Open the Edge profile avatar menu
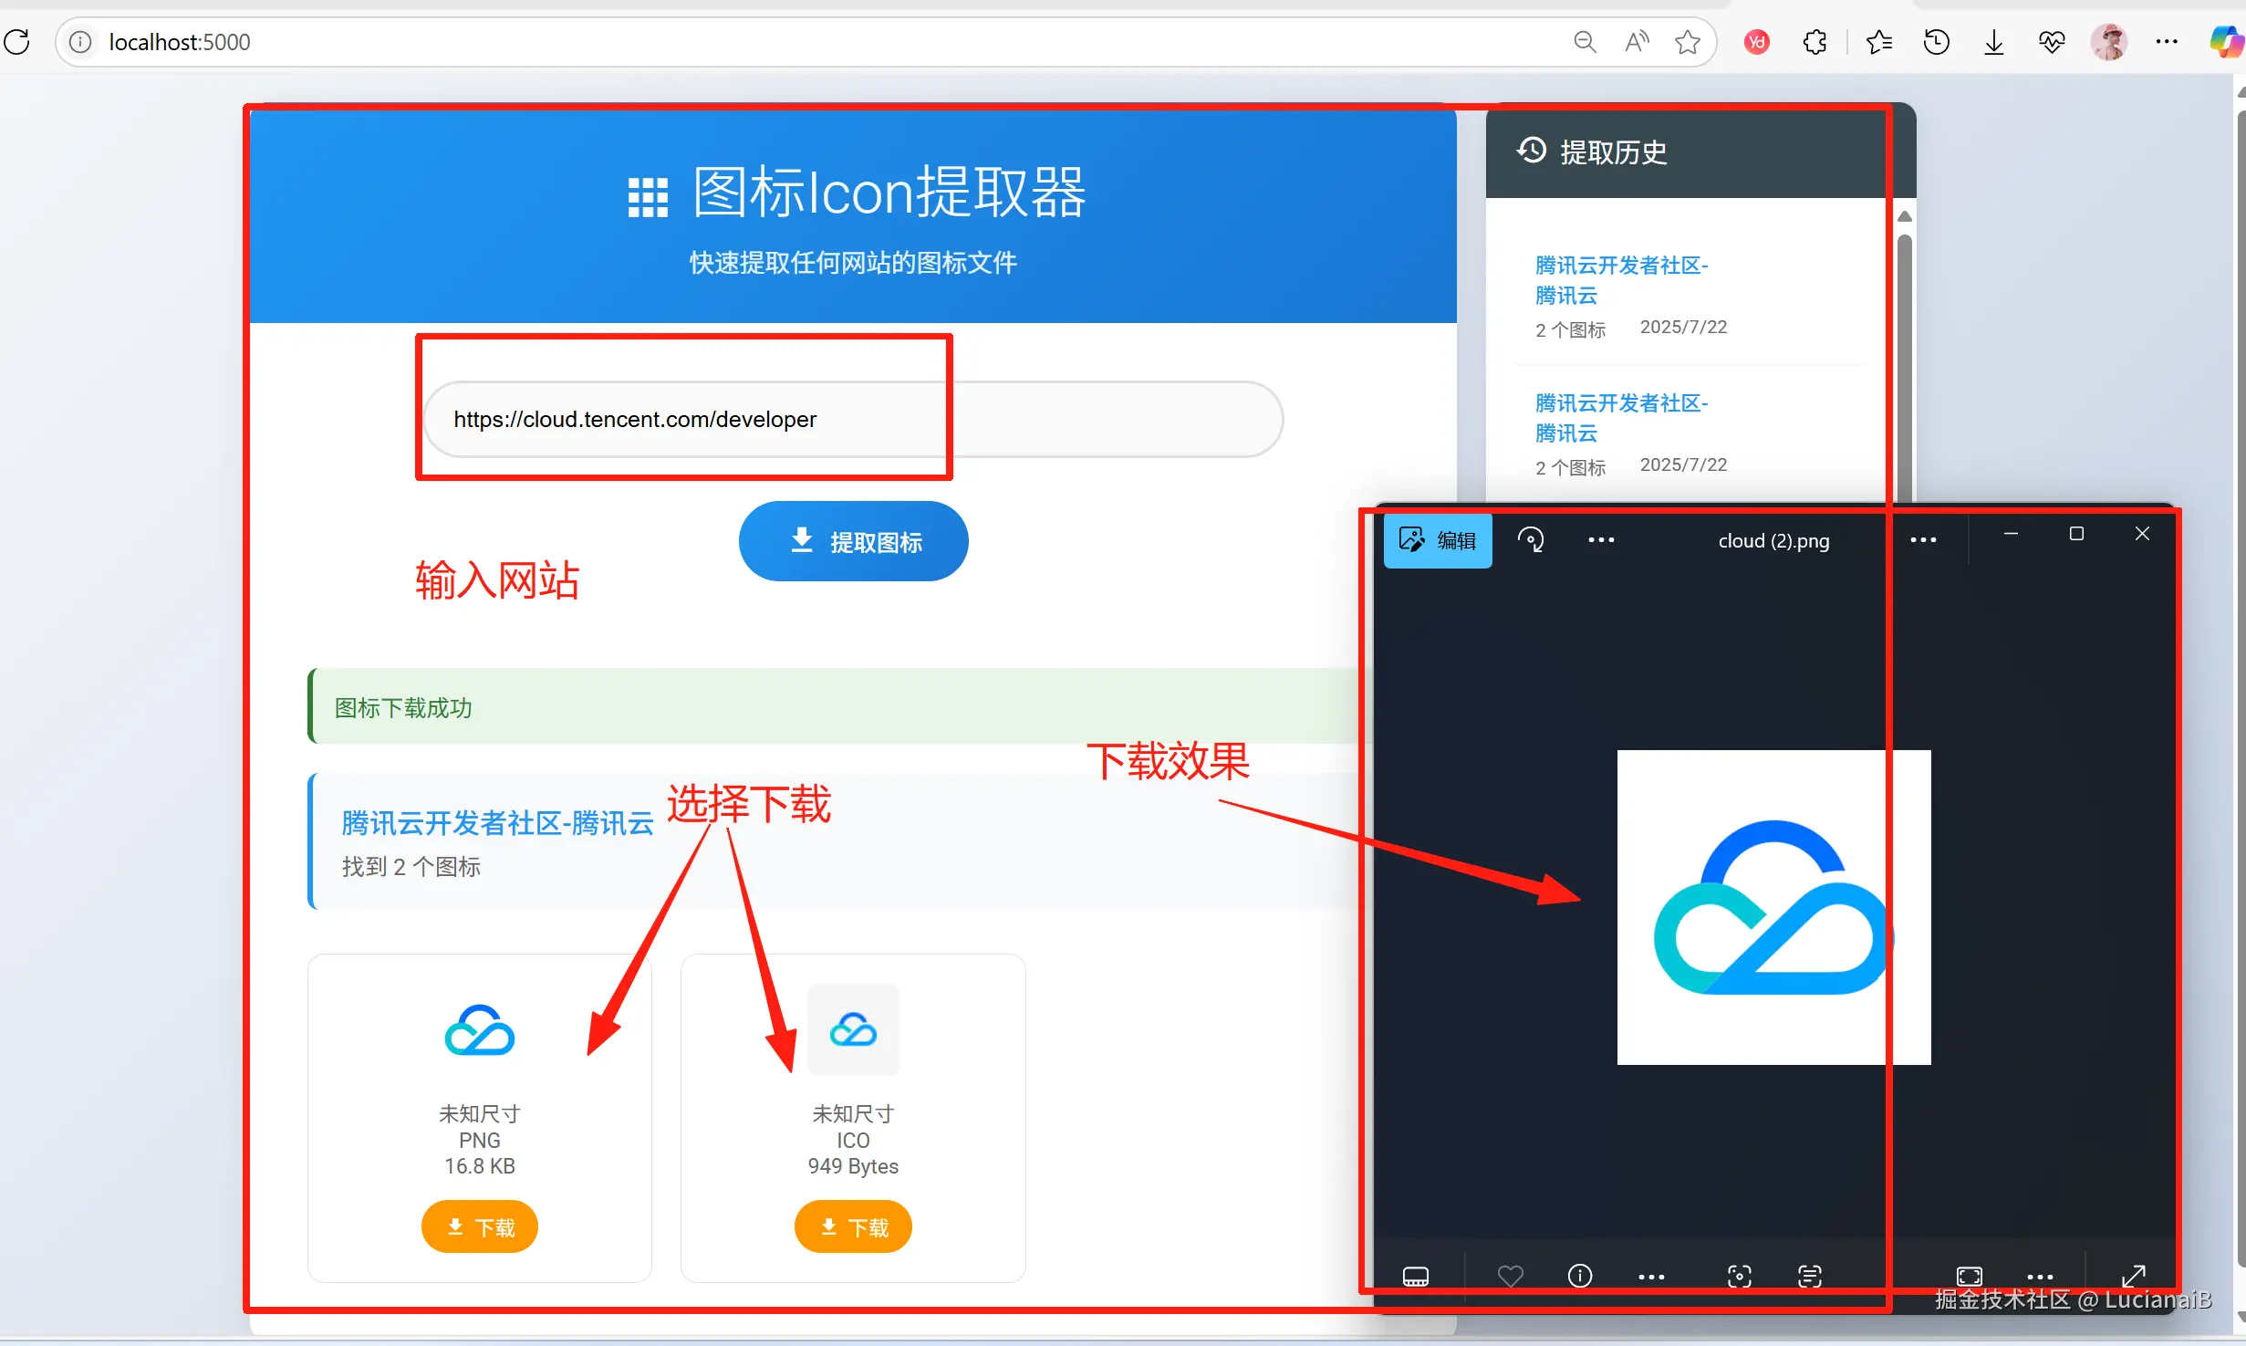 click(2109, 41)
